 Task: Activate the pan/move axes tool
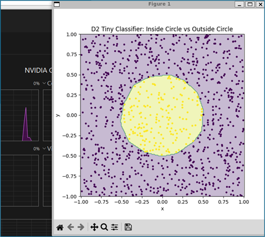[x=94, y=227]
